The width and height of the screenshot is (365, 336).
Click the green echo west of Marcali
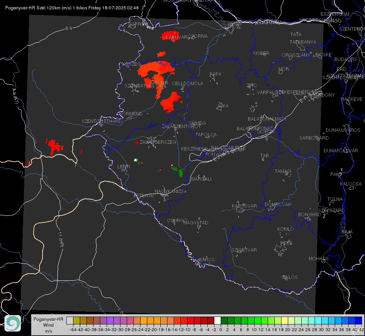(180, 173)
